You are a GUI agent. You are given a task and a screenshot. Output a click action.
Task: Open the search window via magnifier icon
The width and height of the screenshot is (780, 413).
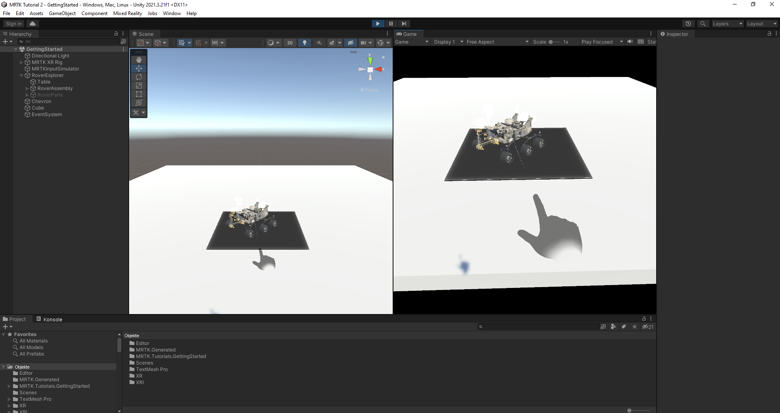click(x=703, y=23)
